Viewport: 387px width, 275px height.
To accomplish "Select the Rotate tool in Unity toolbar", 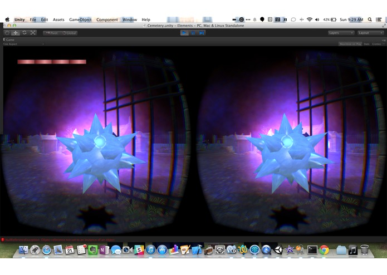I will coord(24,33).
